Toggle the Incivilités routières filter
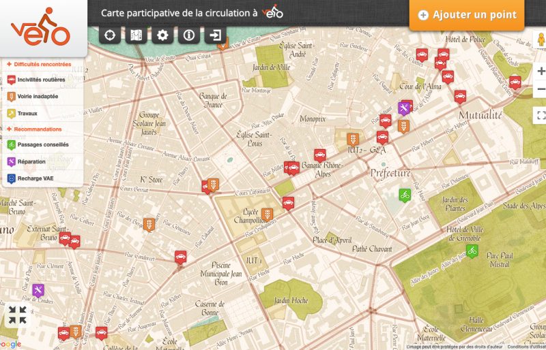The width and height of the screenshot is (546, 350). click(x=41, y=80)
